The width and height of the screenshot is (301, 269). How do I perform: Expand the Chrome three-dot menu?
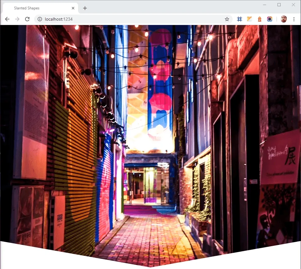(x=294, y=19)
